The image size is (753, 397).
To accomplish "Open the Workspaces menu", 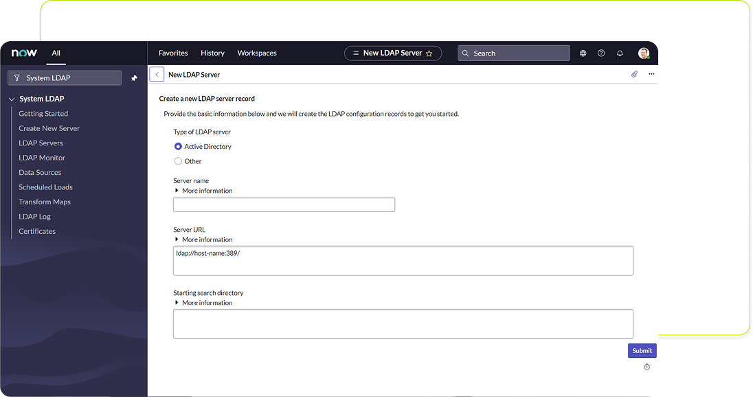I will coord(257,53).
